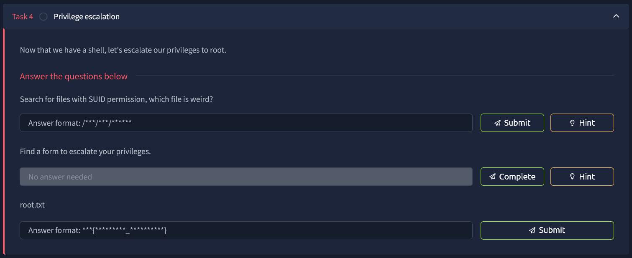Submit the root.txt flag answer
632x258 pixels.
[547, 230]
